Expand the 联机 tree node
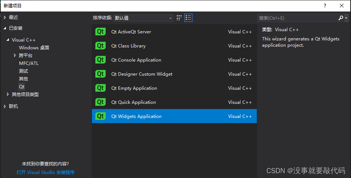This screenshot has width=351, height=178. tap(5, 106)
